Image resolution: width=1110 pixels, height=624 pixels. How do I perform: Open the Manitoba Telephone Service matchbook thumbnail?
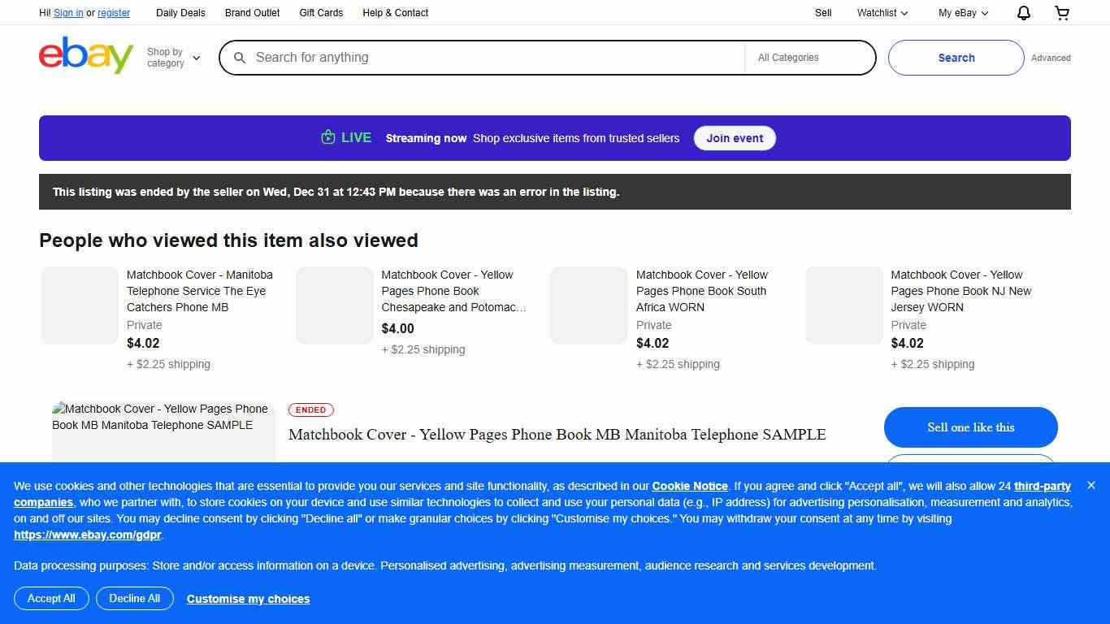tap(80, 305)
